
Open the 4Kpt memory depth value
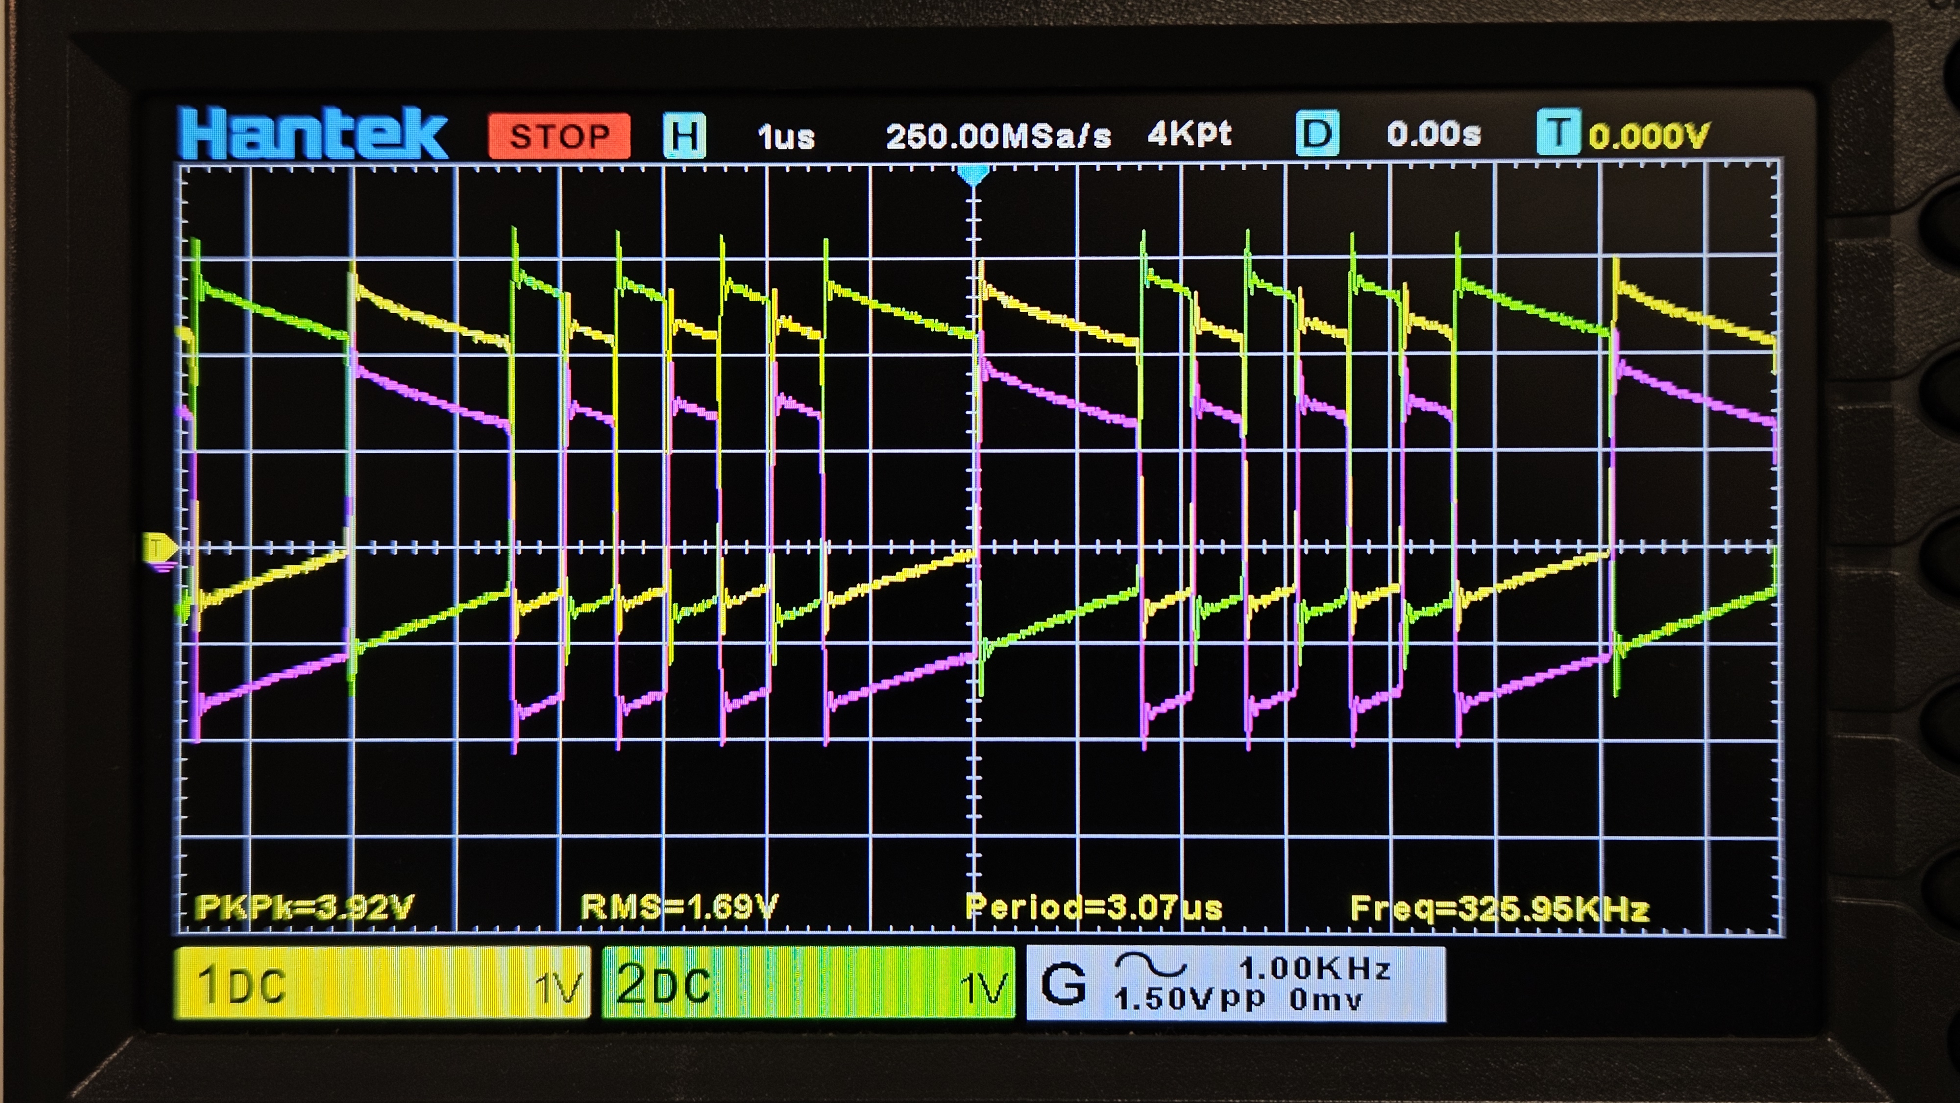(1189, 135)
